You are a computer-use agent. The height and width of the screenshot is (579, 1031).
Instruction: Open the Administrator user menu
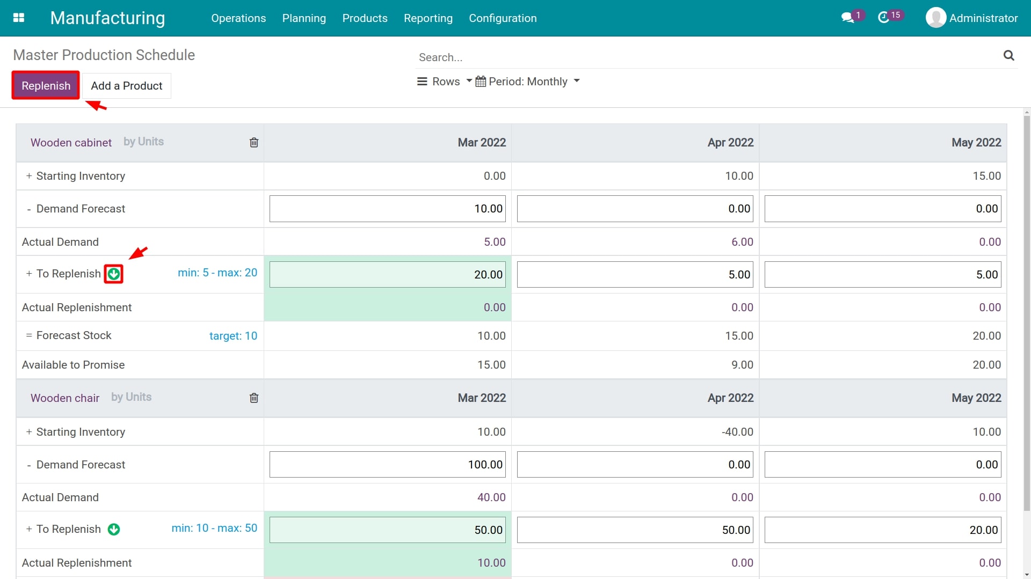point(972,18)
